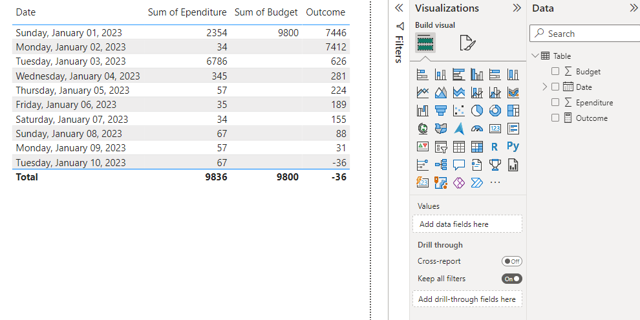Pick the 100% stacked bar chart visual
Screen dimensions: 640x320
coord(495,75)
